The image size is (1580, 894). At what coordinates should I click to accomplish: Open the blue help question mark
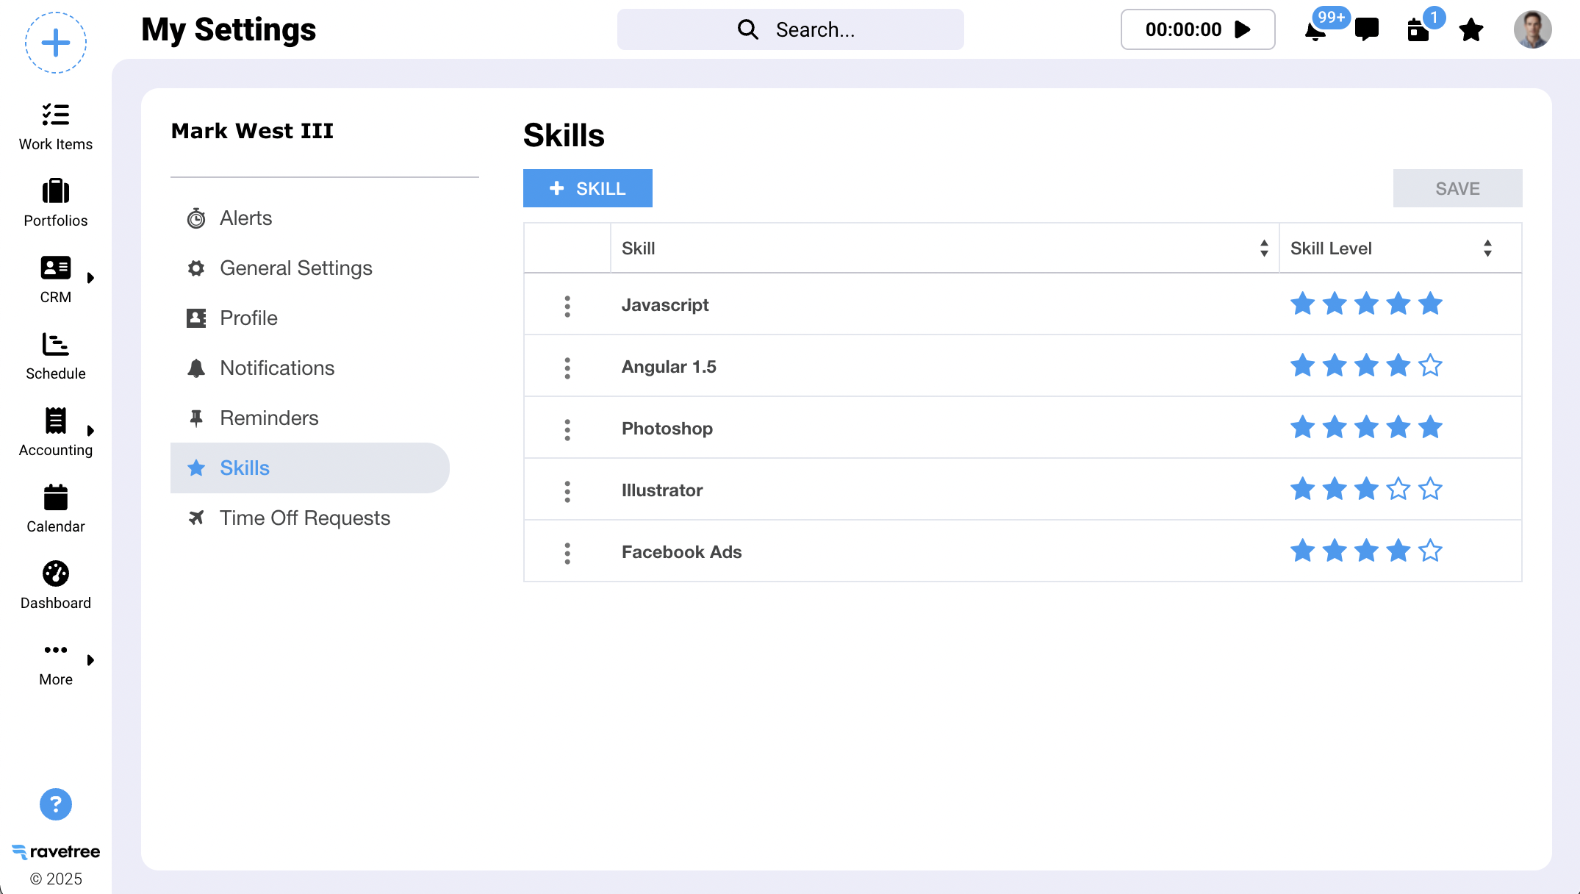56,804
